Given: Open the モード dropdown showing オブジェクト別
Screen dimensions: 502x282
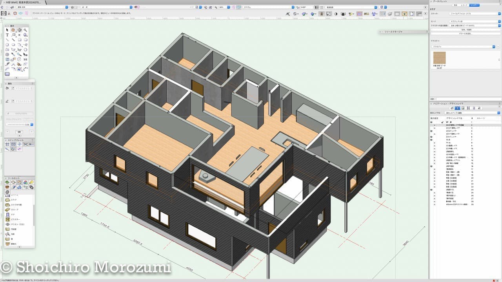Looking at the screenshot, I should coord(473,22).
